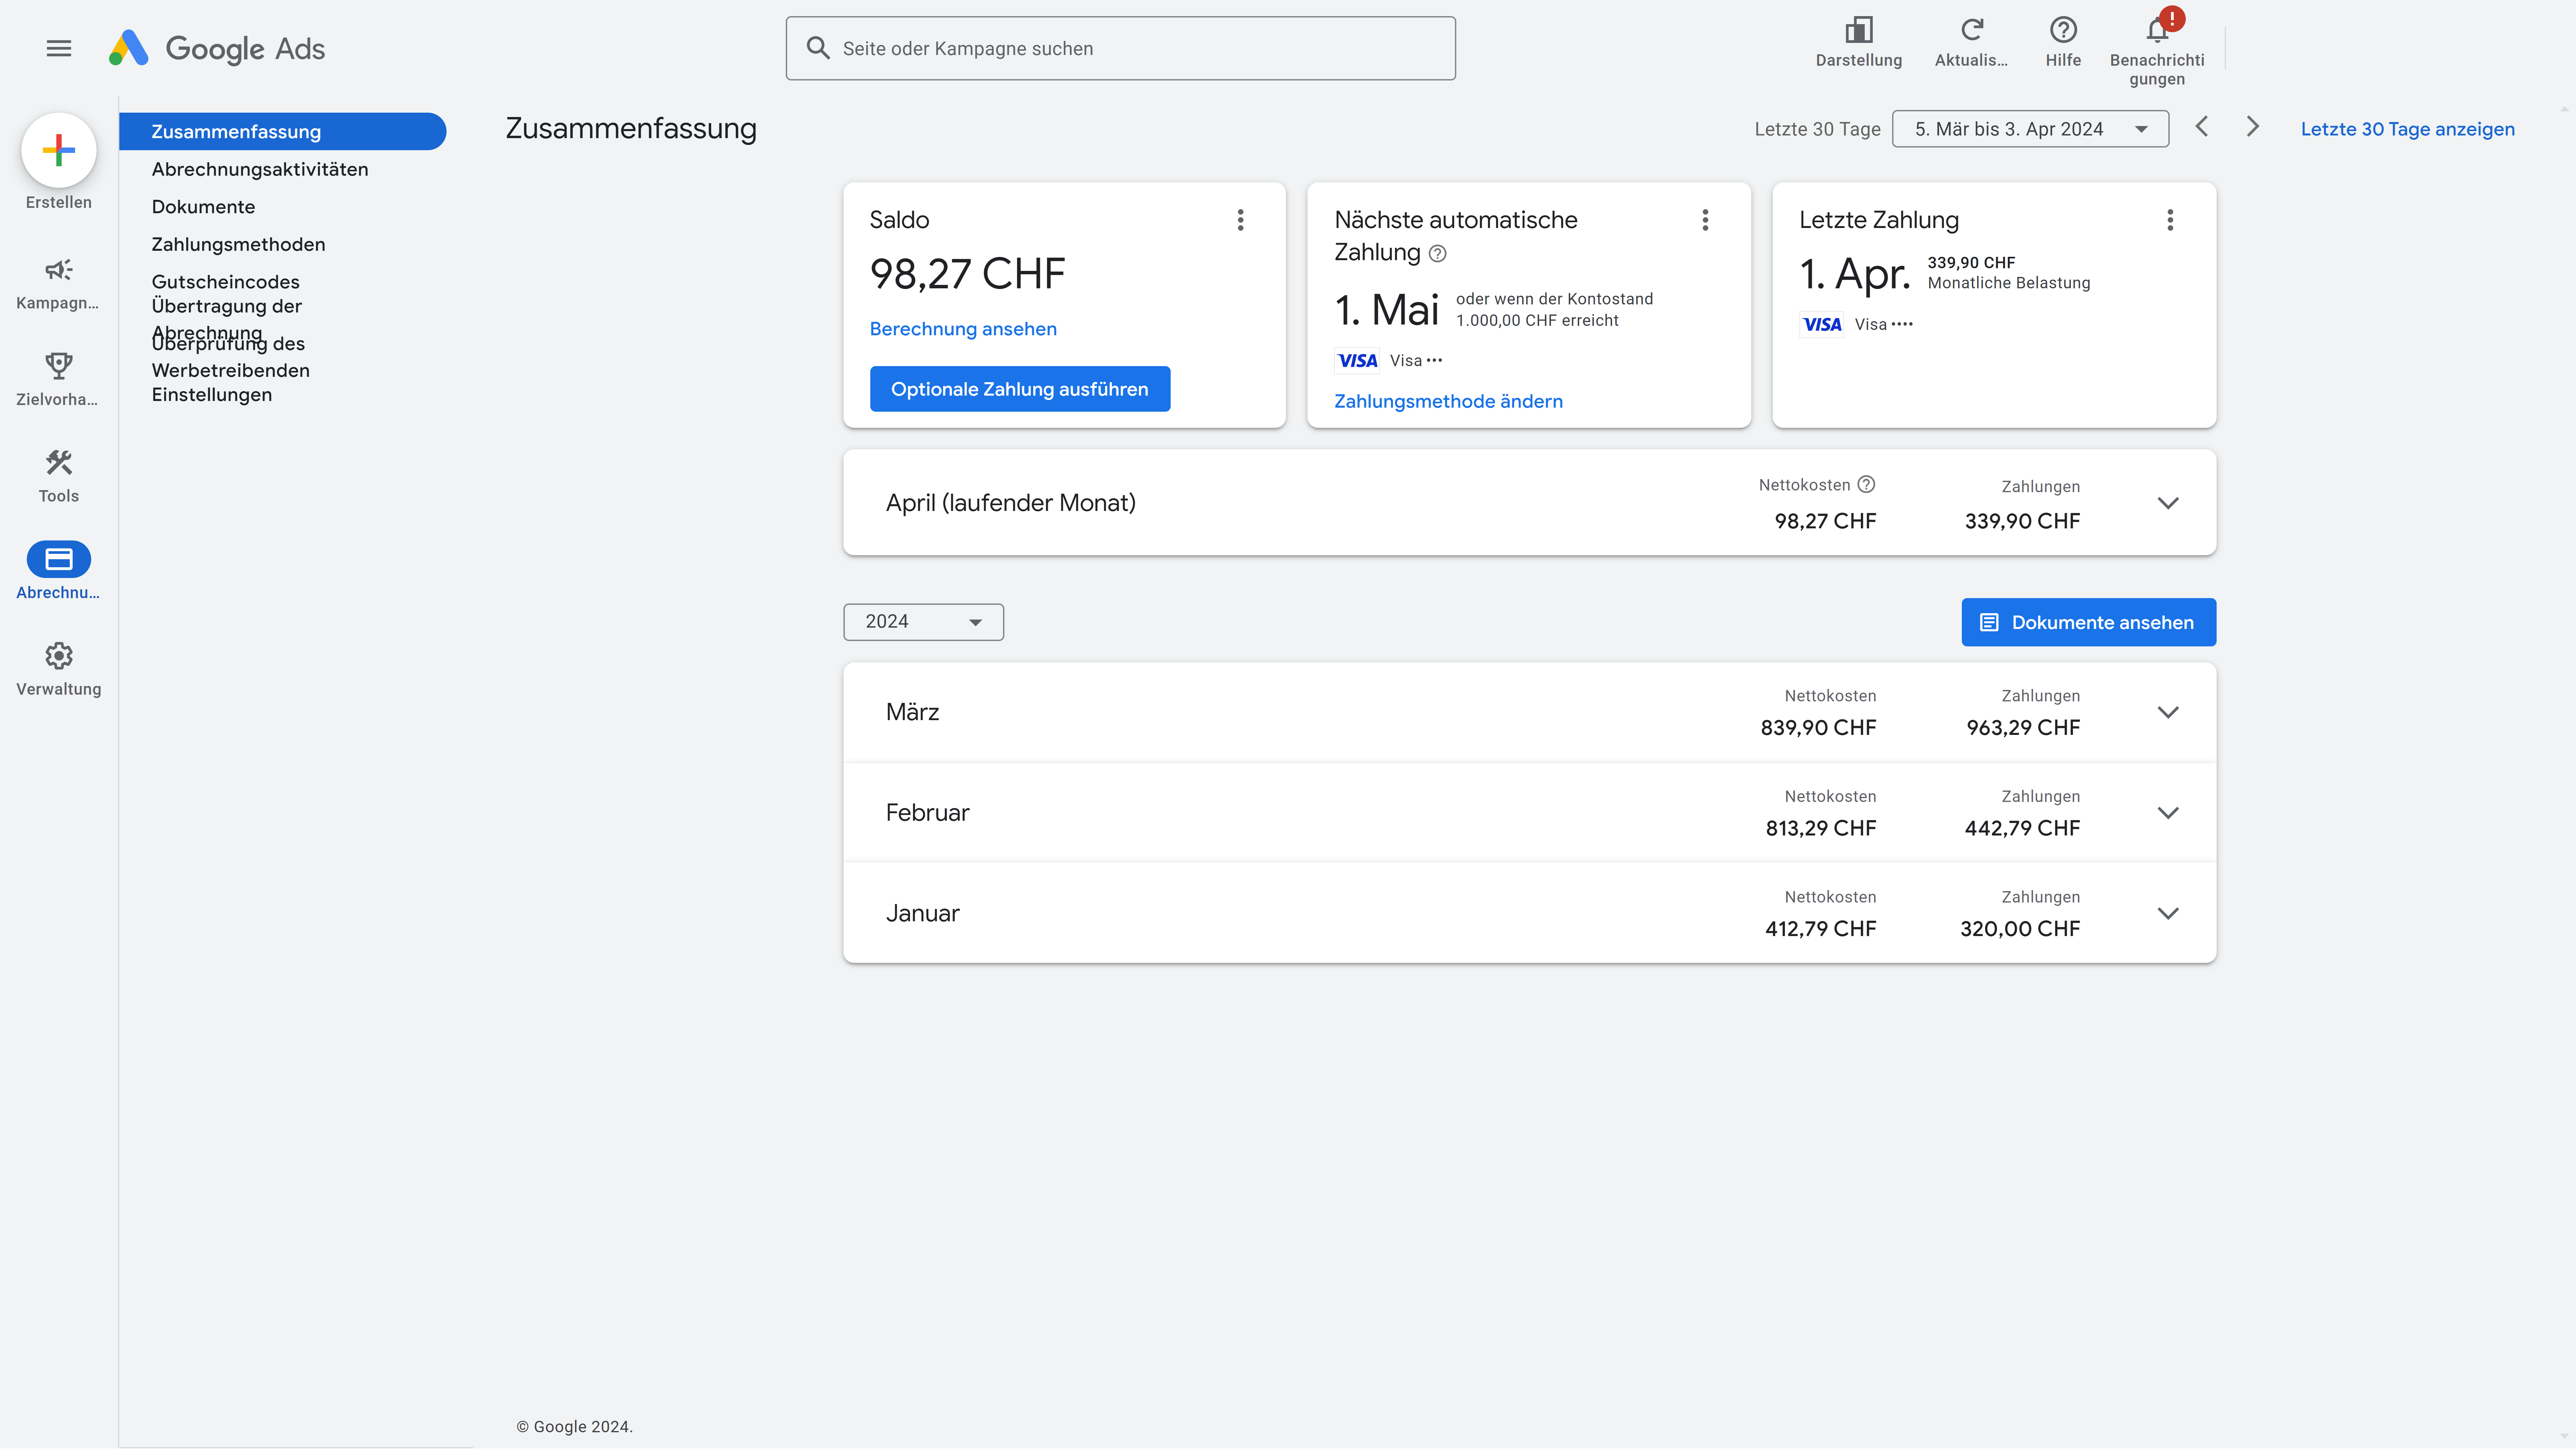Open Einstellungen menu item
The width and height of the screenshot is (2576, 1449).
click(x=212, y=395)
